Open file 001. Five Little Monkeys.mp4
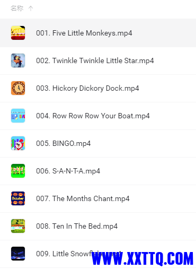196x269 pixels. coord(84,33)
